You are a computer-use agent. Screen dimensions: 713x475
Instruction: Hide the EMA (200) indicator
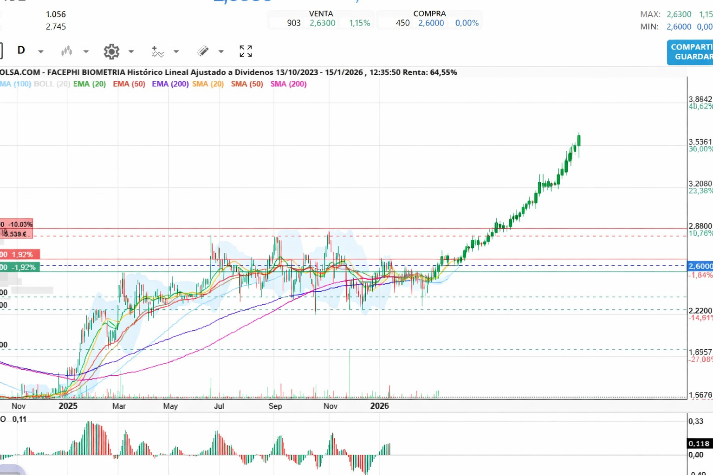click(170, 84)
